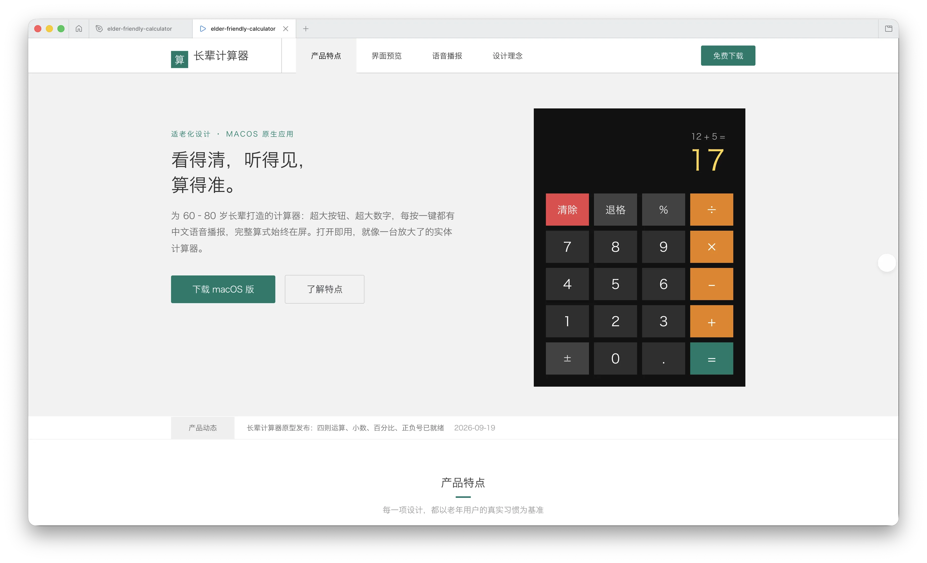Tap the 2 key on calculator
927x563 pixels.
click(615, 321)
